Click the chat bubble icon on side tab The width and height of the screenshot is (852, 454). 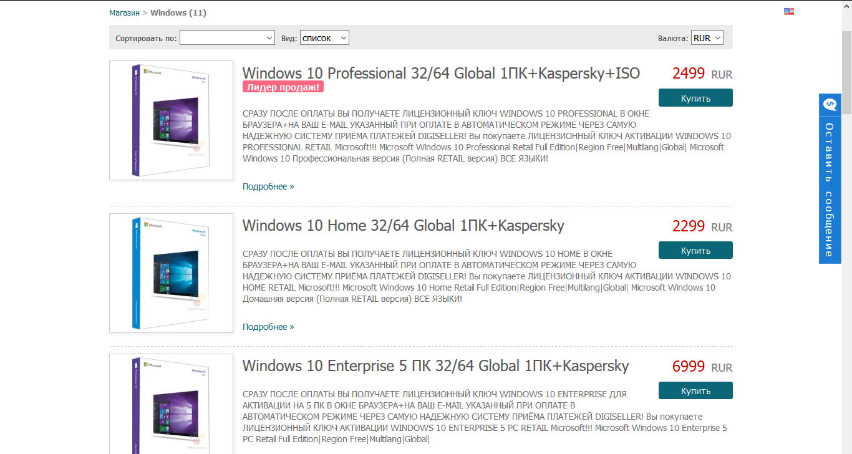point(830,105)
